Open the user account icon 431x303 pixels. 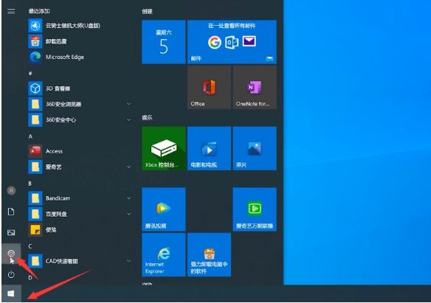coord(11,190)
